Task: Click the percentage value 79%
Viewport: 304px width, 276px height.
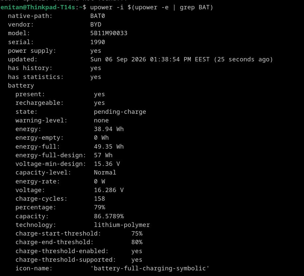Action: [99, 207]
